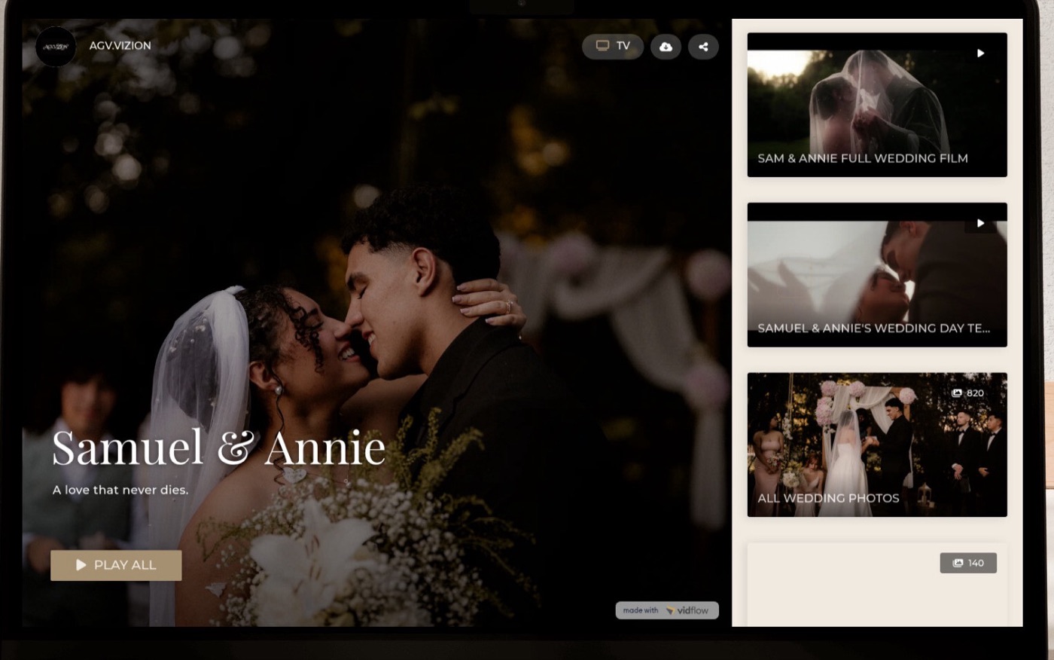
Task: Share this wedding gallery
Action: tap(703, 47)
